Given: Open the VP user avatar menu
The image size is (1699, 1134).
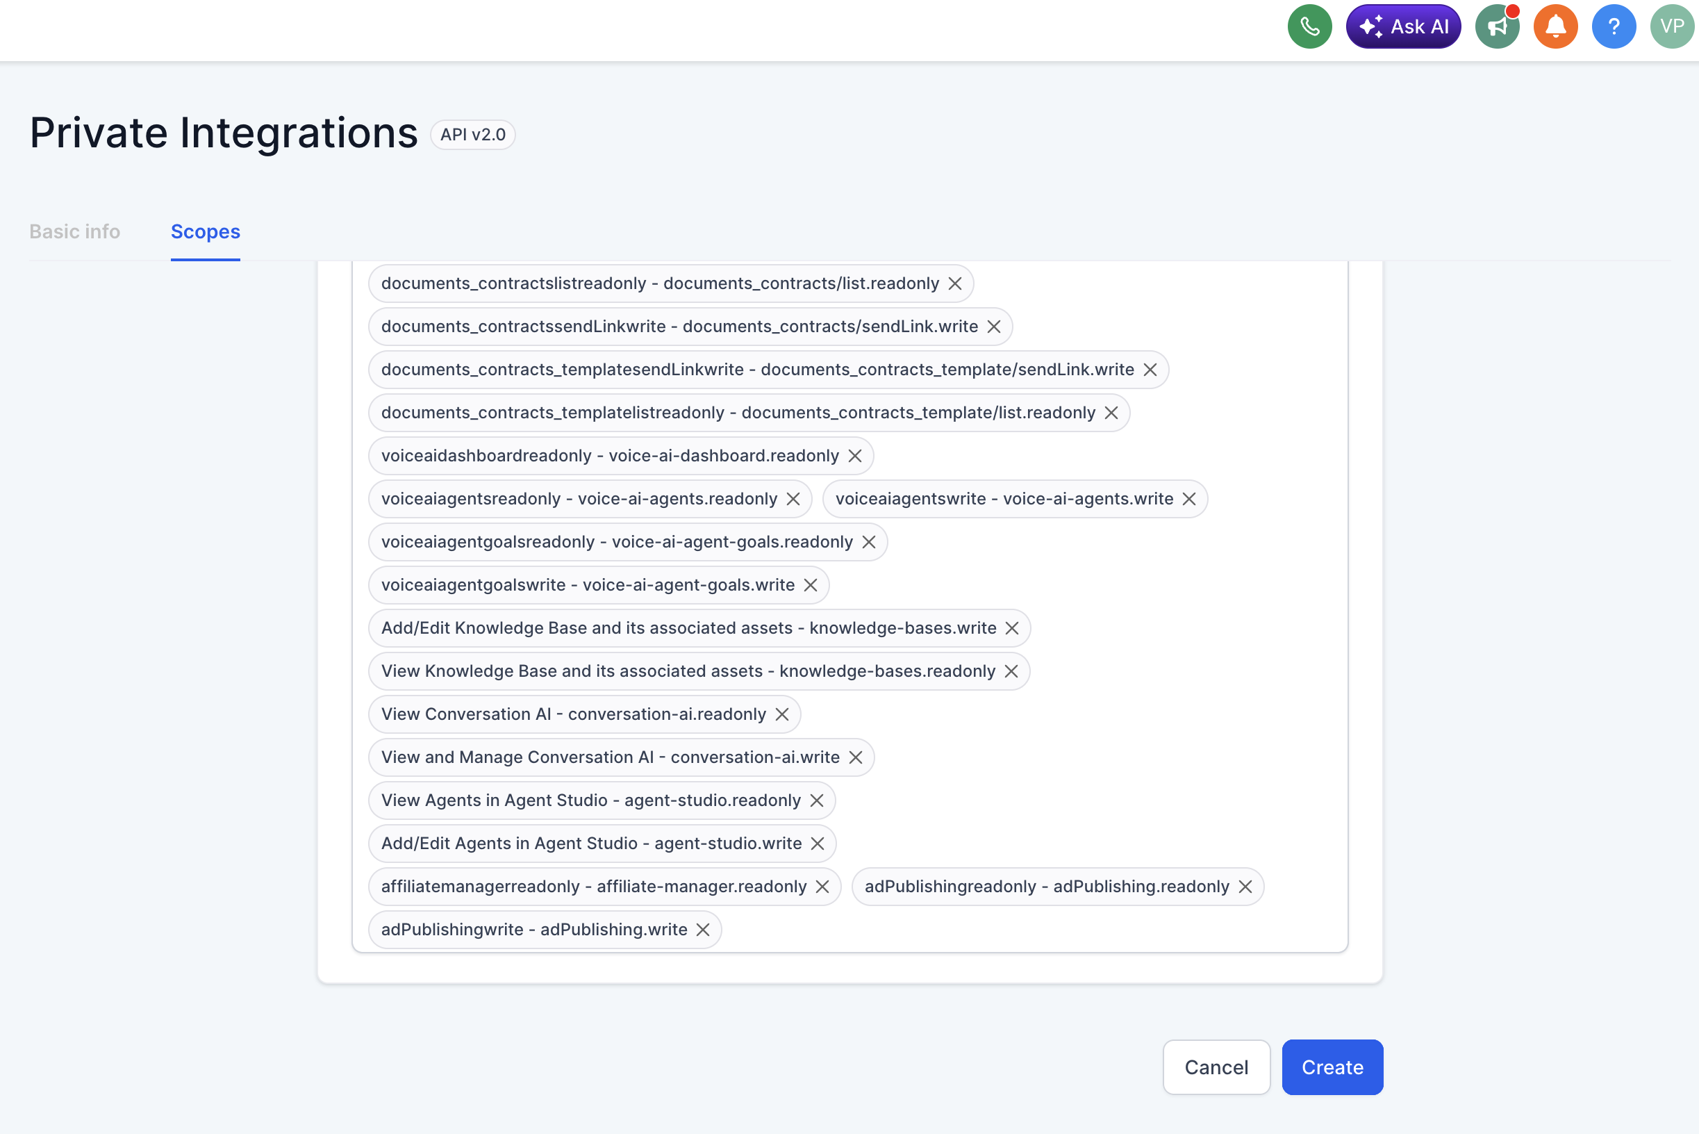Looking at the screenshot, I should click(1671, 27).
